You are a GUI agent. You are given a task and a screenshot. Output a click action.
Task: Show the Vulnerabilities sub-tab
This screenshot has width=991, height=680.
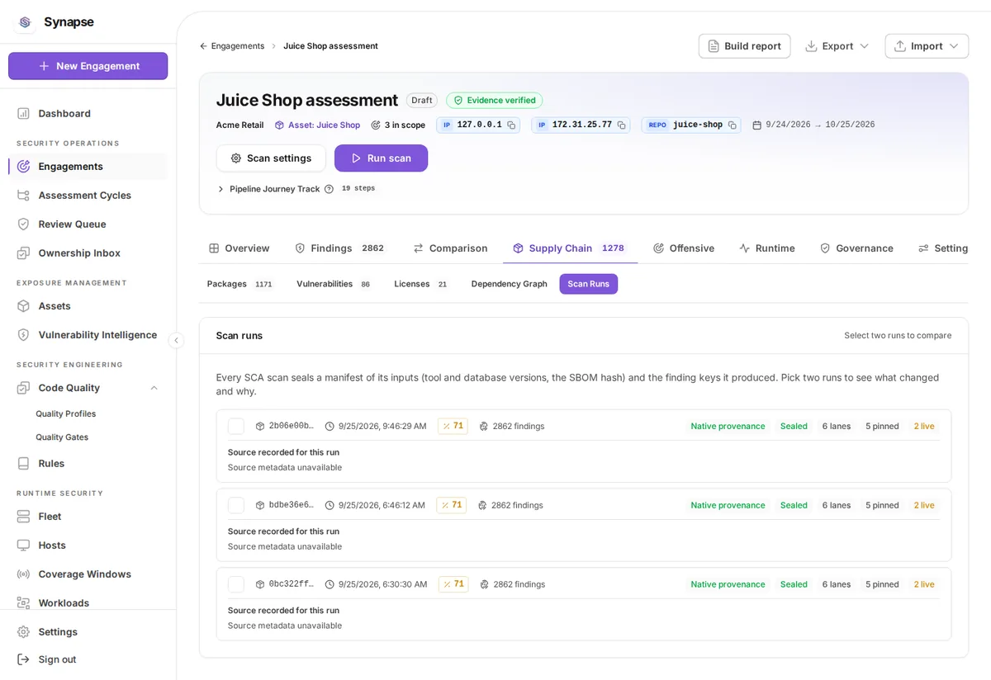(334, 284)
